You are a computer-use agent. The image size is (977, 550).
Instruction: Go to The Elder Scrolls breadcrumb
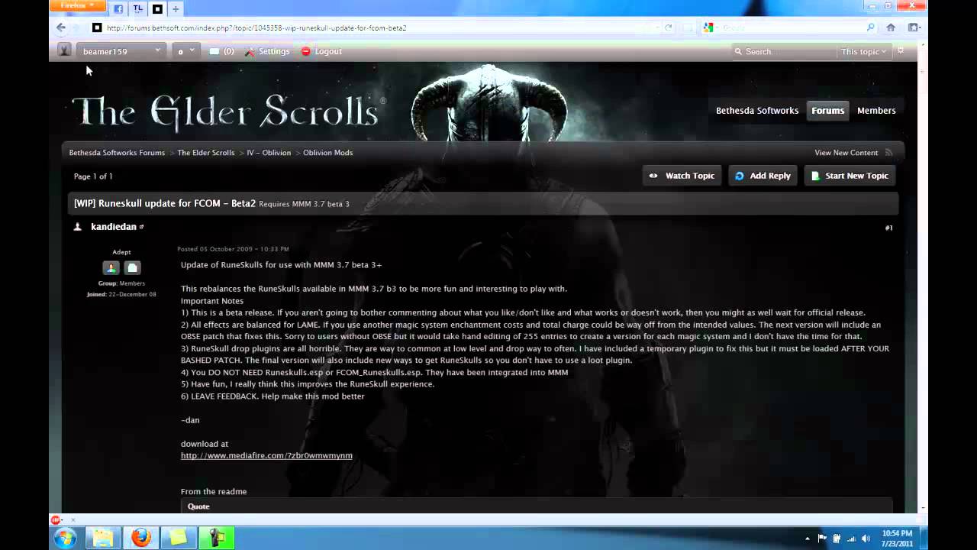(x=206, y=153)
